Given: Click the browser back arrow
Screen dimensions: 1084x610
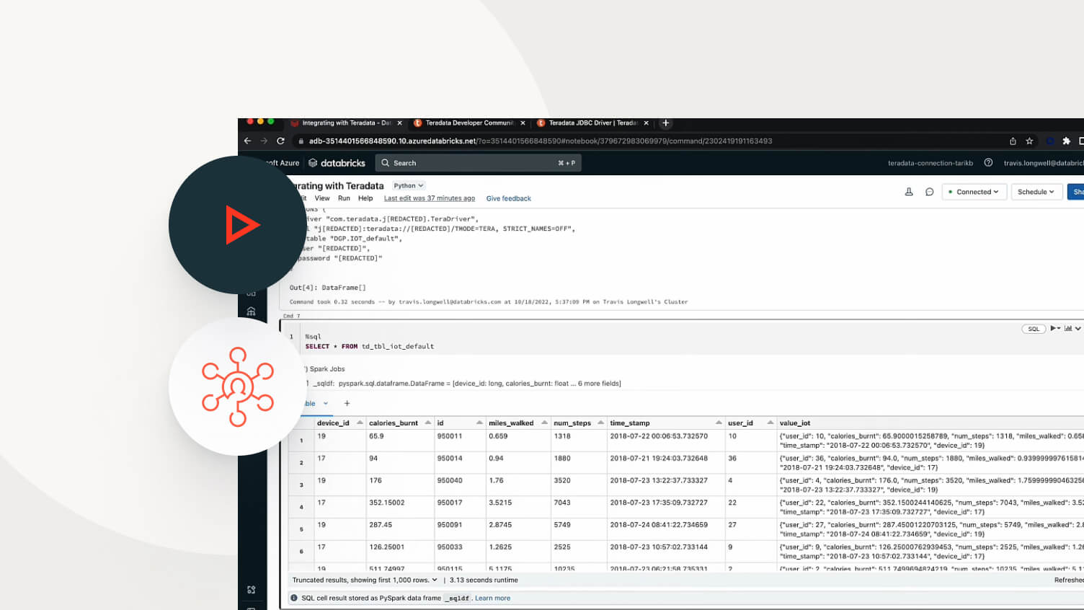Looking at the screenshot, I should (x=247, y=141).
